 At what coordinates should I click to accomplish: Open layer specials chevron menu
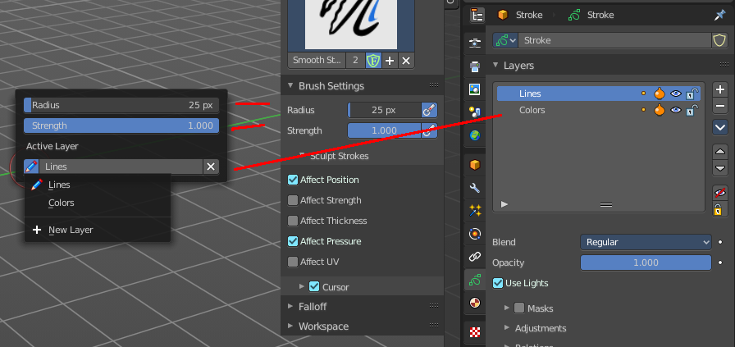click(720, 127)
